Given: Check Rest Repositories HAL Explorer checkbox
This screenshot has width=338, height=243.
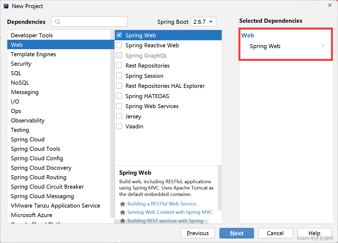Looking at the screenshot, I should (119, 86).
